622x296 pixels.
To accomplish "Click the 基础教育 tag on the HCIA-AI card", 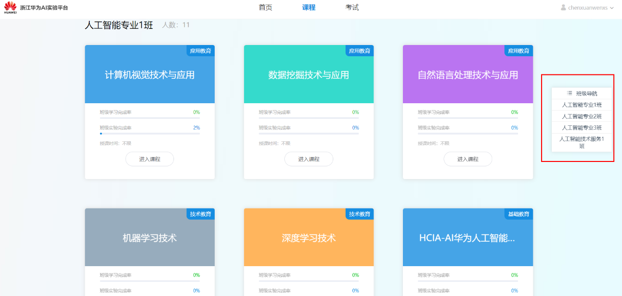I will pos(519,214).
